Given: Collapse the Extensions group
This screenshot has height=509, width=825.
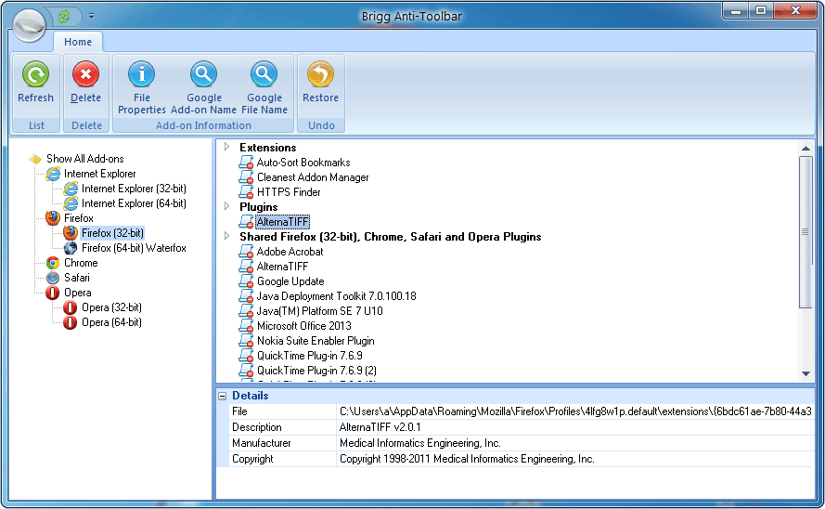Looking at the screenshot, I should point(226,147).
